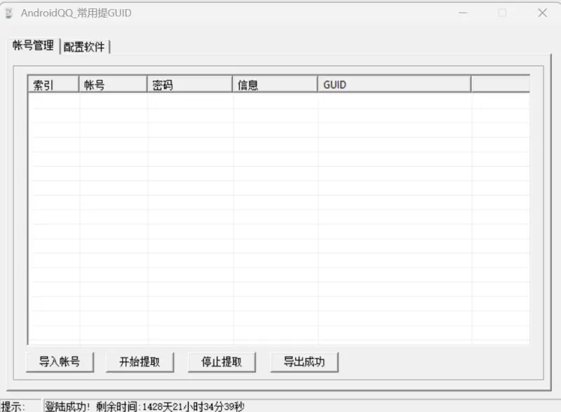Click the AndroidQQ application icon in title bar
The width and height of the screenshot is (561, 412).
pos(10,13)
